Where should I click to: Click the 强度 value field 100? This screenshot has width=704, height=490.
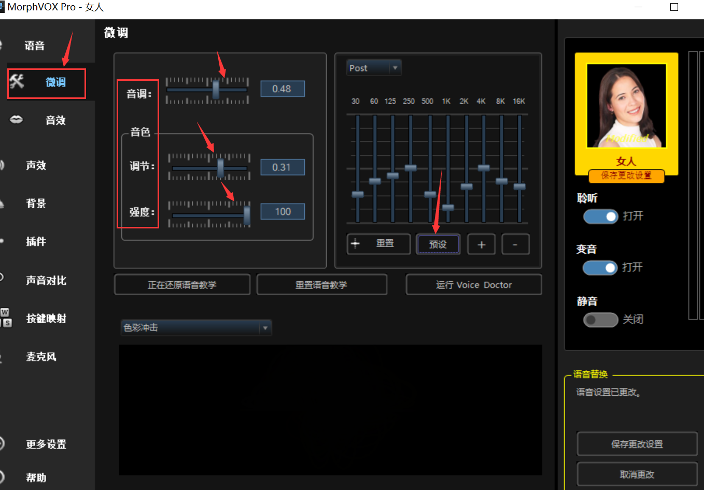[283, 211]
